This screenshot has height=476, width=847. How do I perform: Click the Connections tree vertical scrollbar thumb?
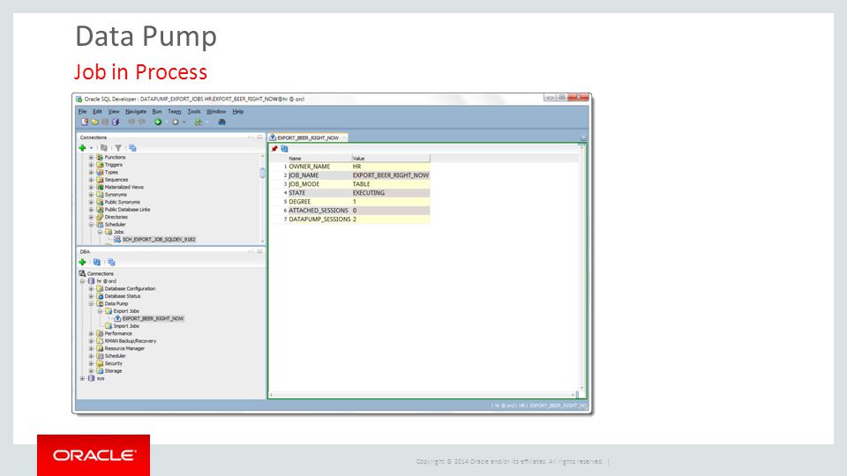(x=263, y=173)
